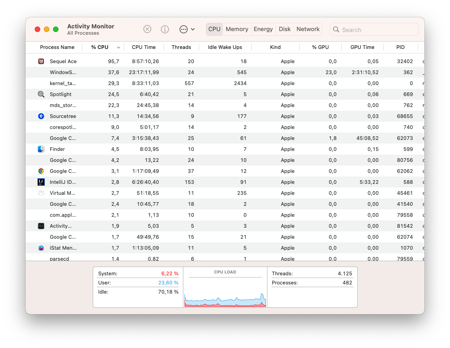Switch to the Memory tab

point(237,29)
